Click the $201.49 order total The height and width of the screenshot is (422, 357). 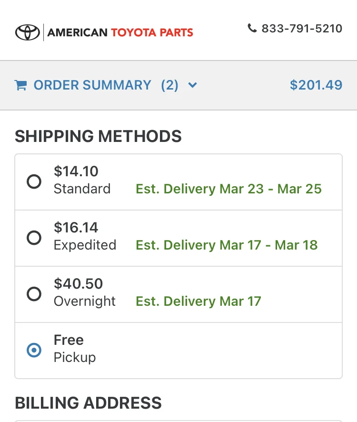click(x=316, y=85)
